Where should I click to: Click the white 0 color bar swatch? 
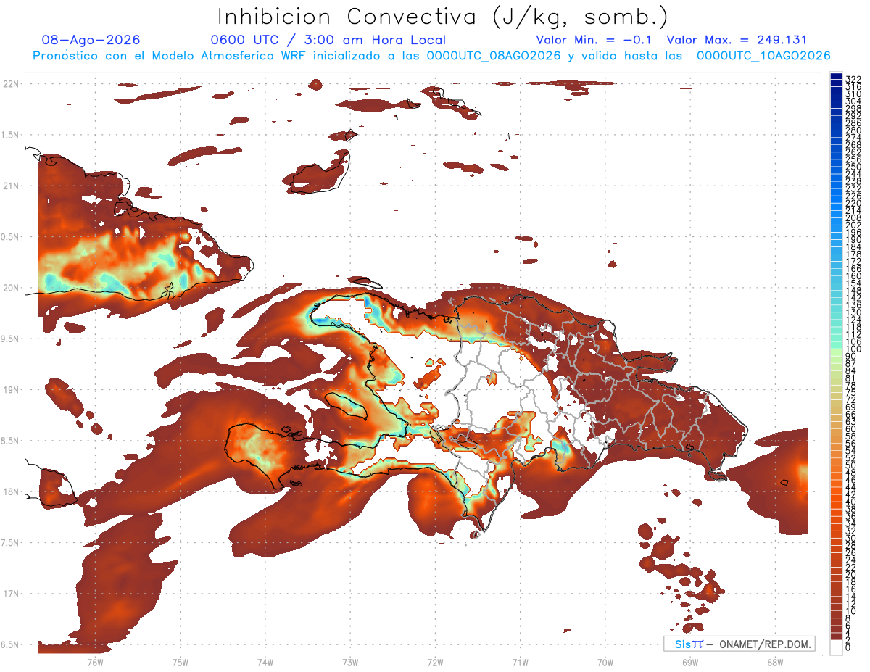pos(836,649)
